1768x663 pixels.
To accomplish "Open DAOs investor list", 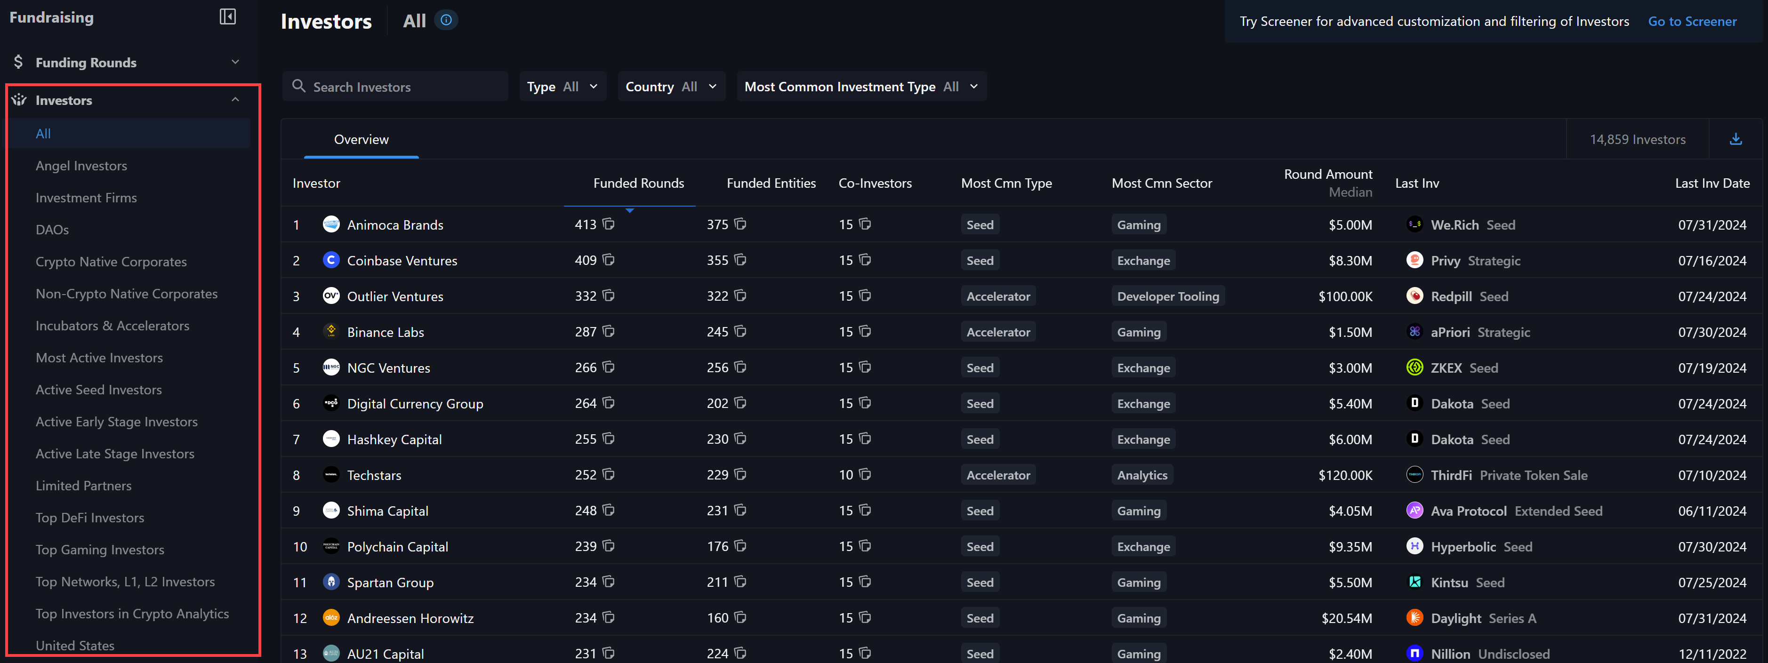I will pos(52,229).
